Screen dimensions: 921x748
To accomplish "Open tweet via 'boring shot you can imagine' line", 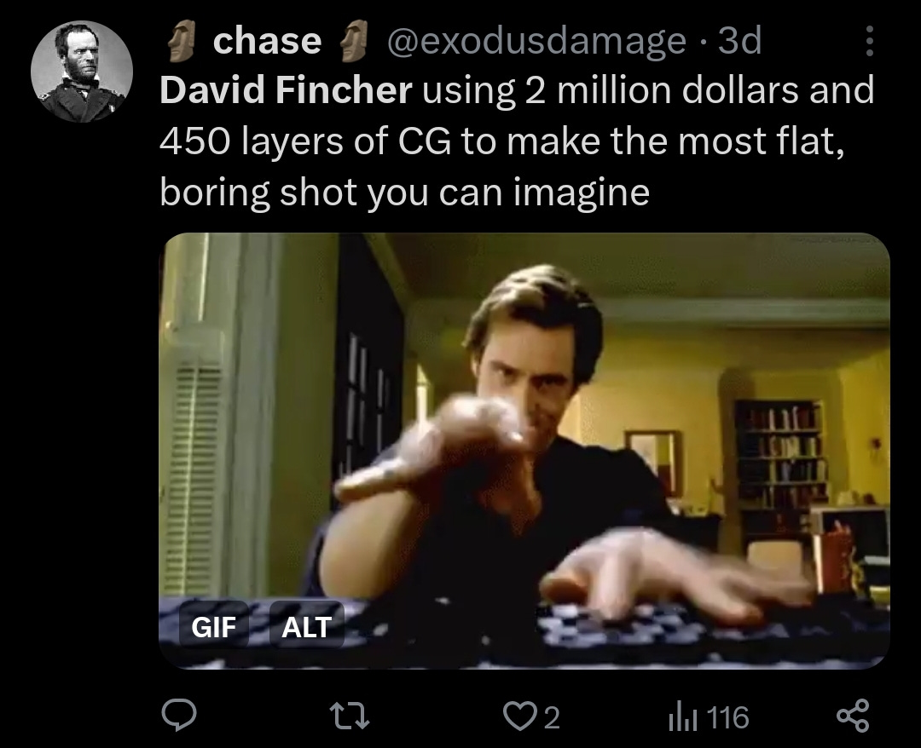I will [x=405, y=193].
